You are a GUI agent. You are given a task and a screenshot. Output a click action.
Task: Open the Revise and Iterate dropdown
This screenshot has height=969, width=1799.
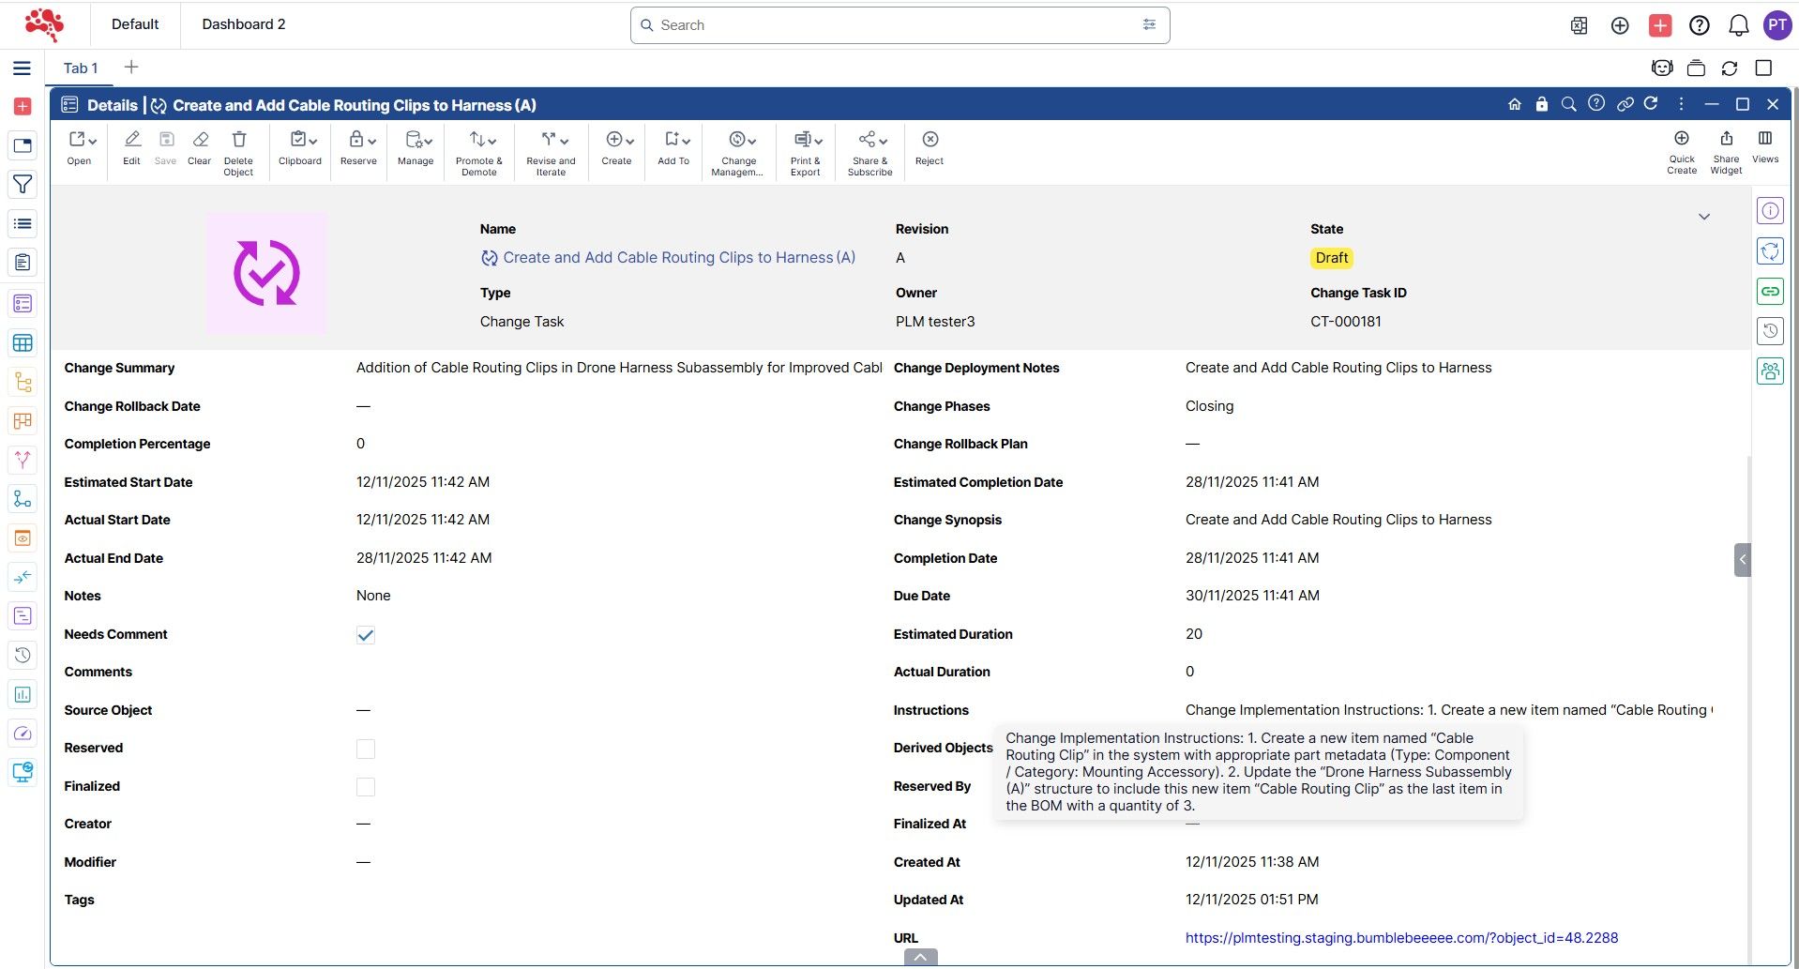point(554,141)
